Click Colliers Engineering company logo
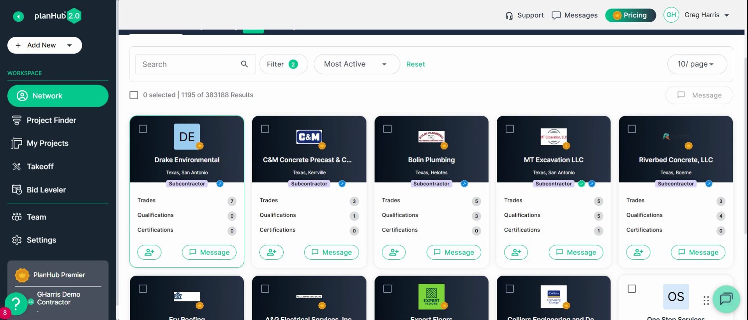This screenshot has width=748, height=320. [554, 297]
